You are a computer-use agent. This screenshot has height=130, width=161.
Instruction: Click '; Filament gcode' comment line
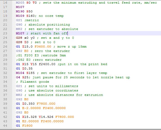(33, 82)
